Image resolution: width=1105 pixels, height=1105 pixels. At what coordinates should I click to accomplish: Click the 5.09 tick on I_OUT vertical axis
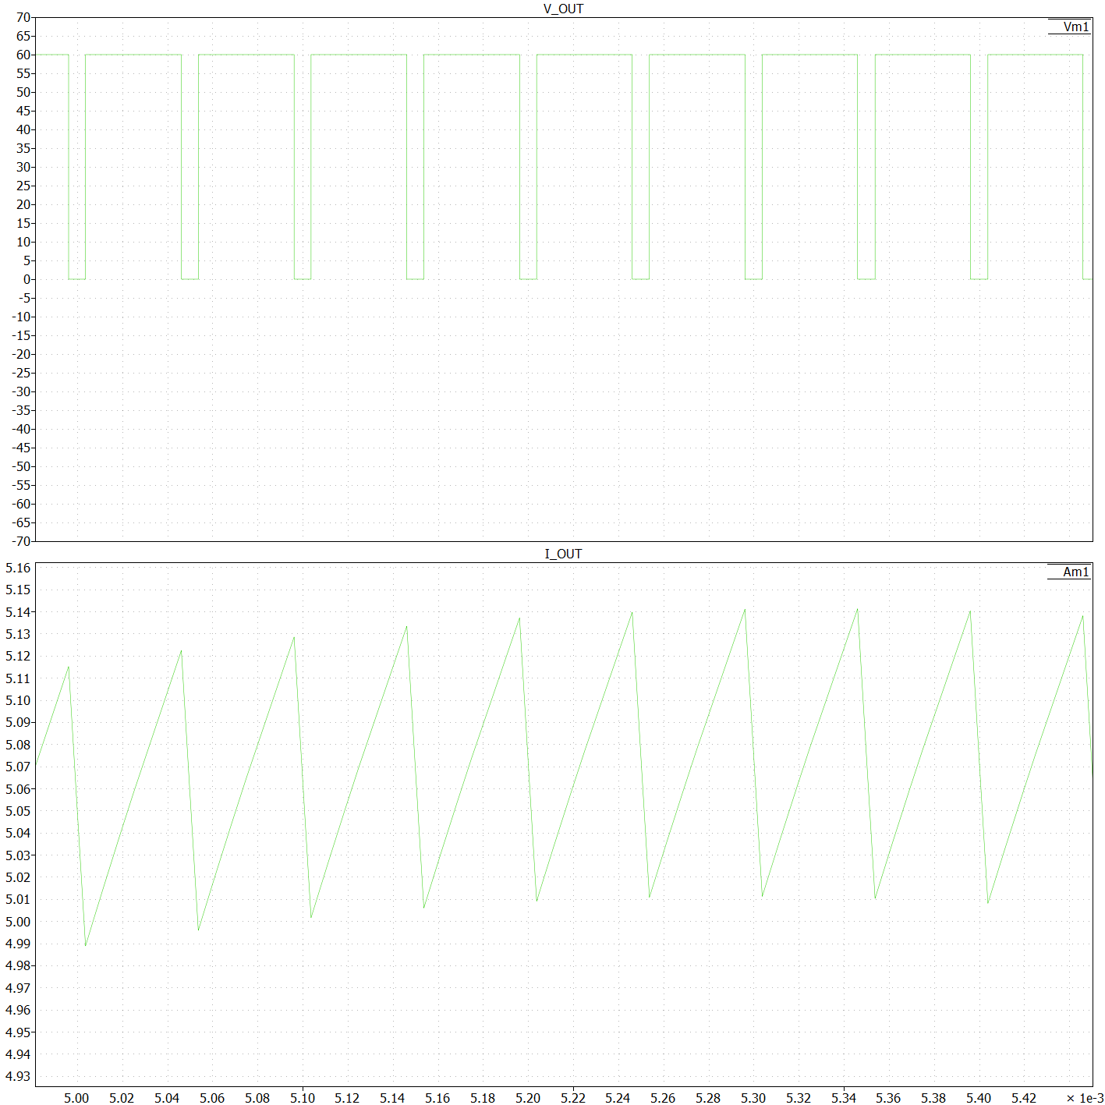point(18,722)
